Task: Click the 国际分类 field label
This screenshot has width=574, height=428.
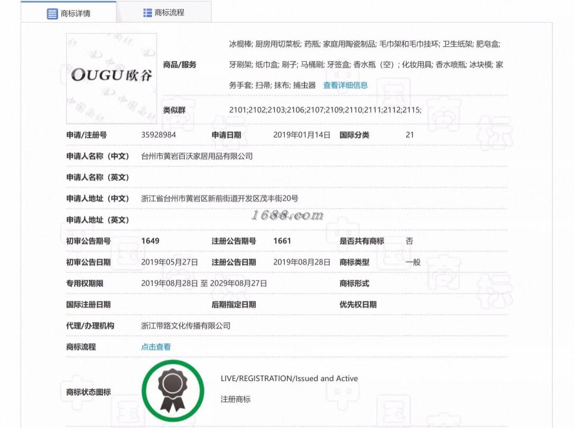Action: tap(354, 135)
